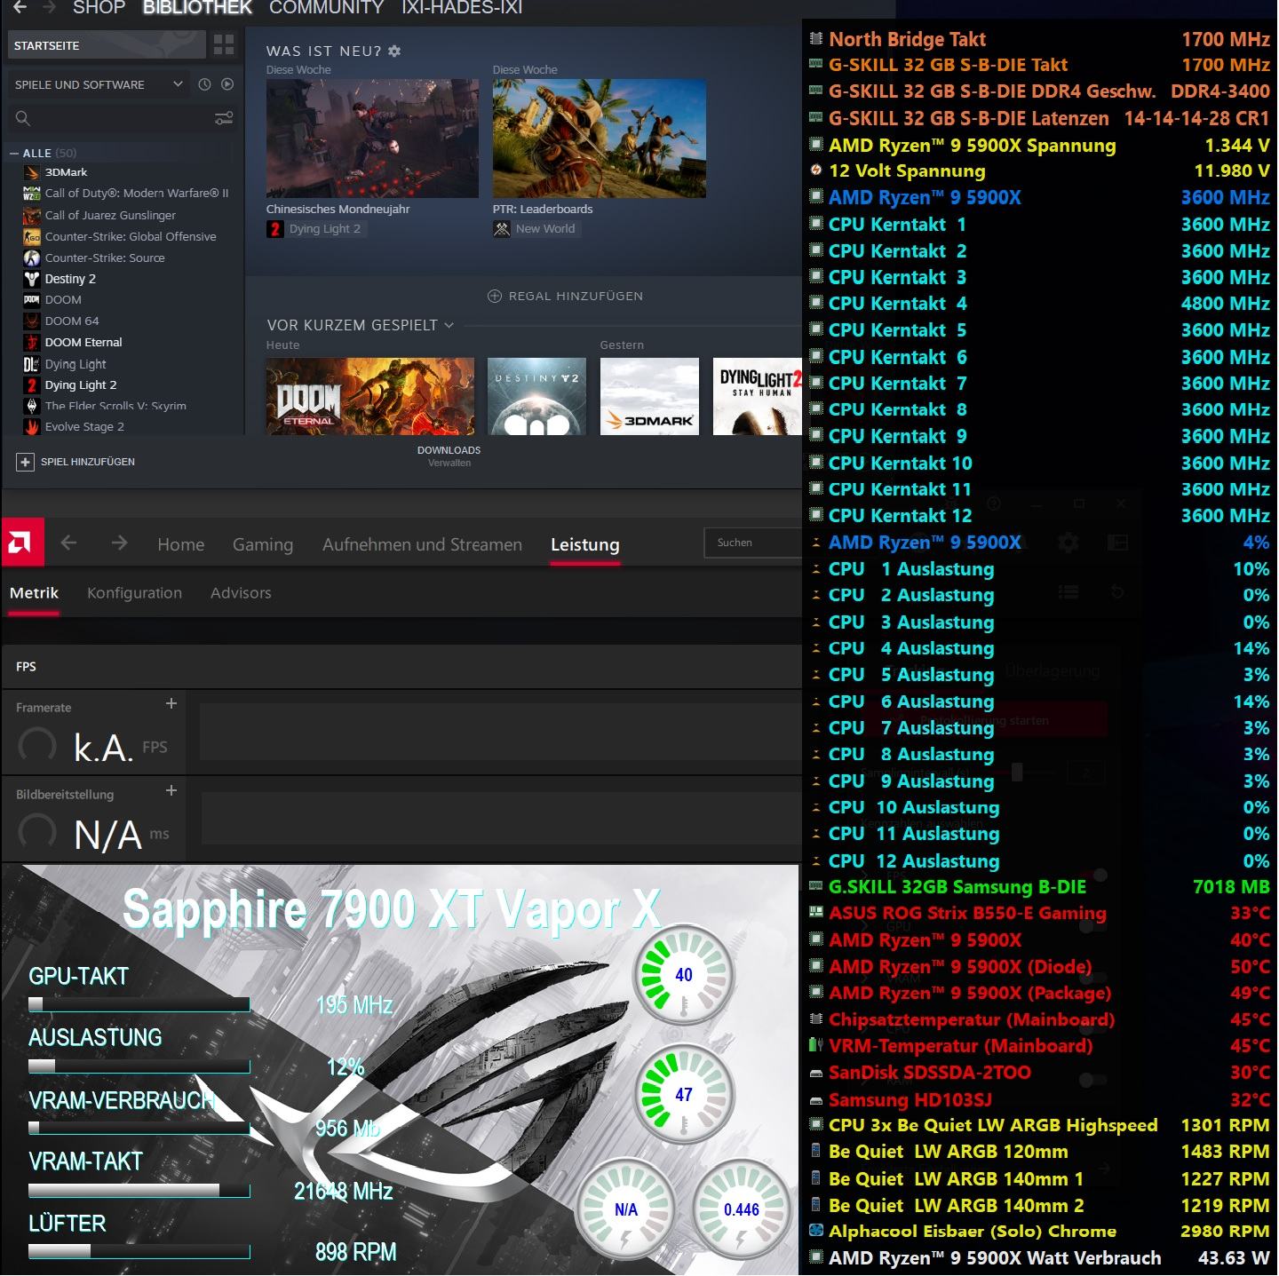Open 3DMark recently played cover
The width and height of the screenshot is (1279, 1276).
[649, 396]
